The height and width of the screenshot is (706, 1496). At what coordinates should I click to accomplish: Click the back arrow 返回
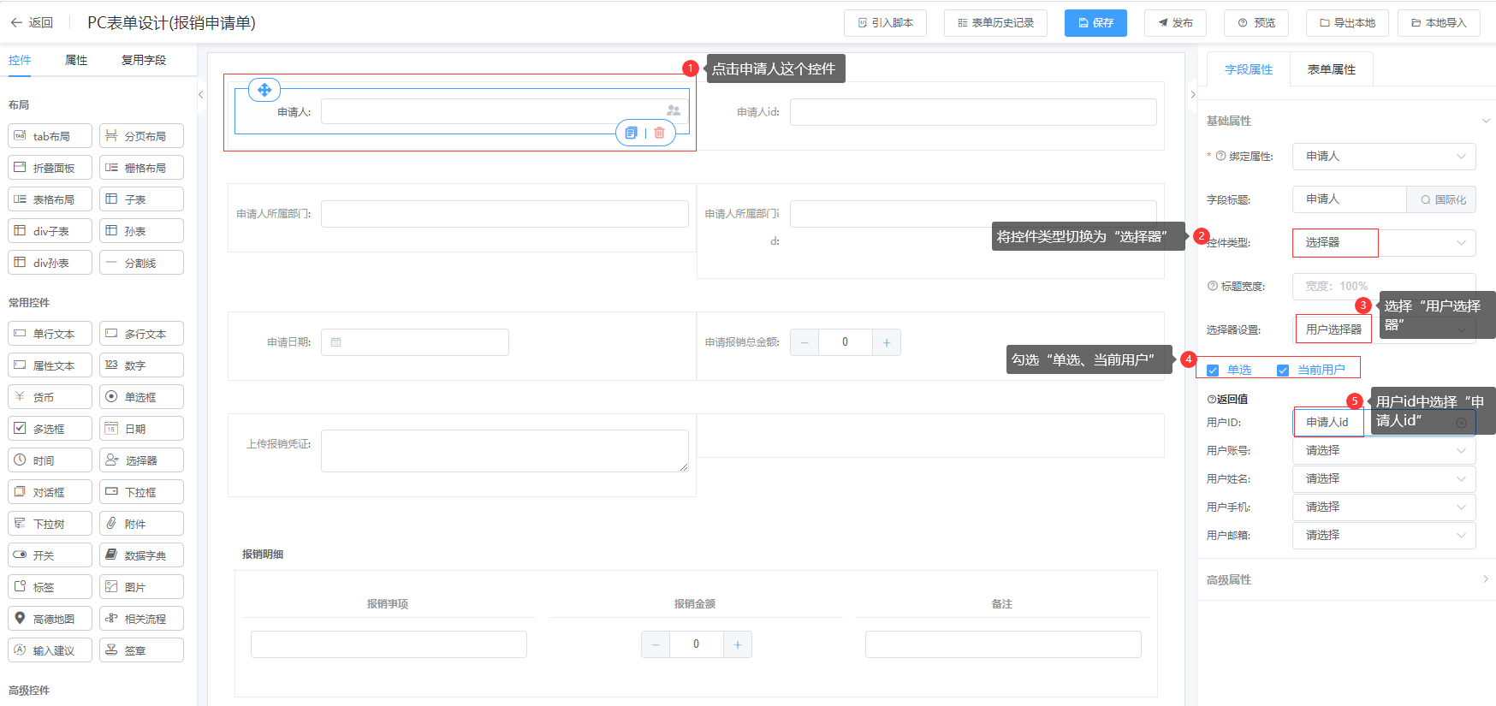31,23
